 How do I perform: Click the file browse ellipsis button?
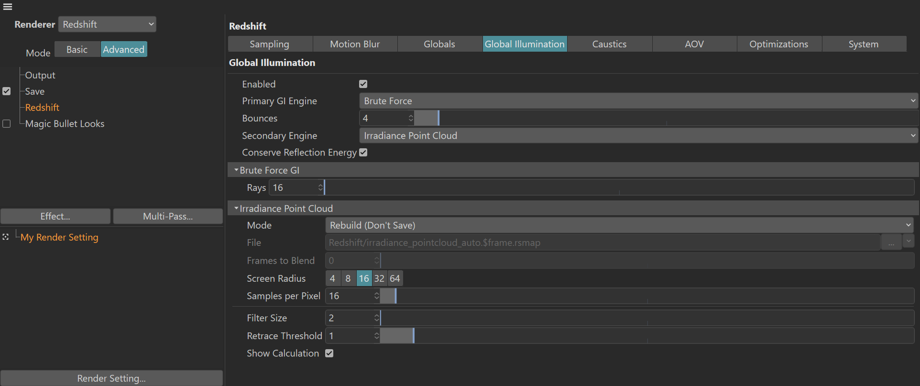coord(891,243)
